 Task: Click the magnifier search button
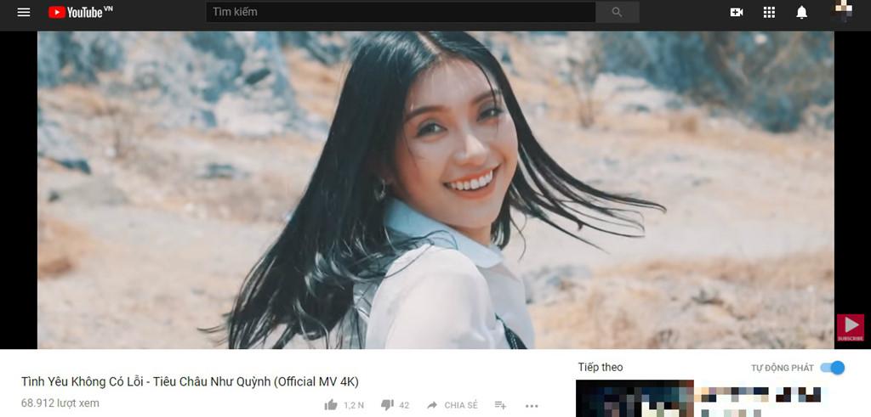(617, 13)
